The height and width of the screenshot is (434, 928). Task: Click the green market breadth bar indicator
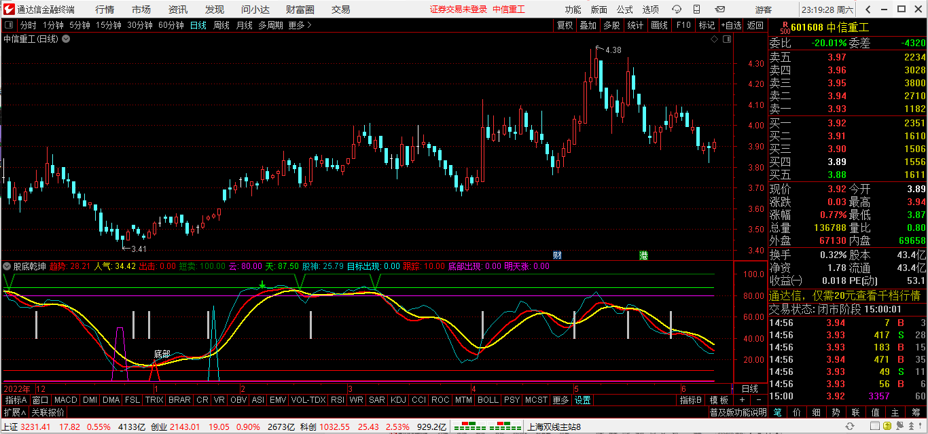click(487, 427)
